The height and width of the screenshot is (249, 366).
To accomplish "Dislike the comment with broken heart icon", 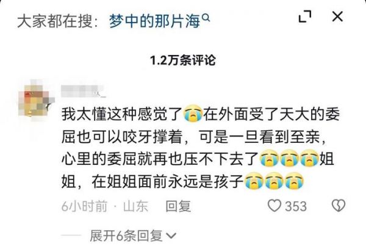I will tap(339, 206).
